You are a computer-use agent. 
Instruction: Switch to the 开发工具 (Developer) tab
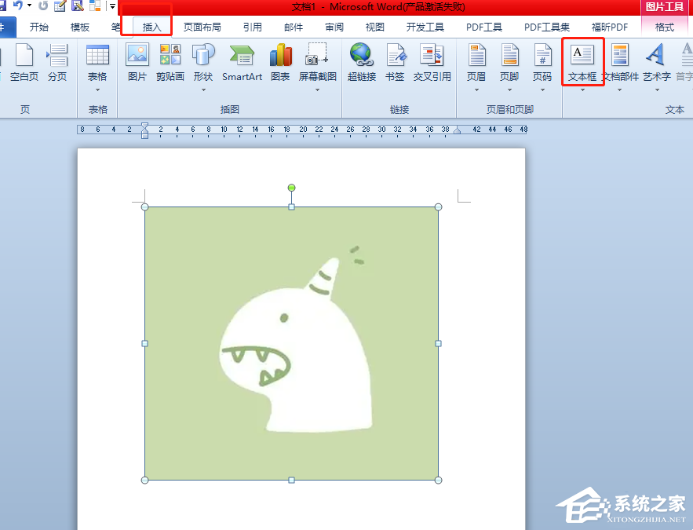point(425,27)
